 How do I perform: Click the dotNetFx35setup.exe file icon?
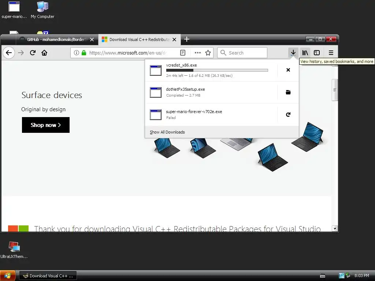click(x=156, y=93)
